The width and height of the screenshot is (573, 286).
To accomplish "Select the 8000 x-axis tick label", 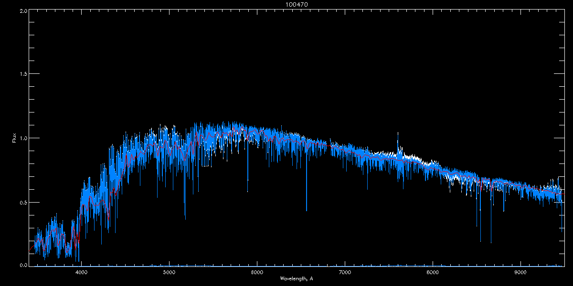I will (x=432, y=273).
